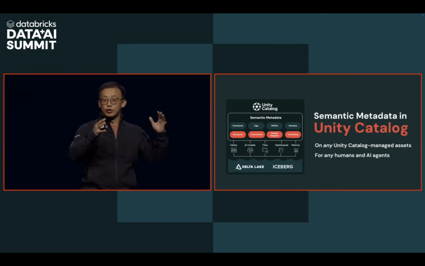Click the 'AI models' label

click(250, 145)
